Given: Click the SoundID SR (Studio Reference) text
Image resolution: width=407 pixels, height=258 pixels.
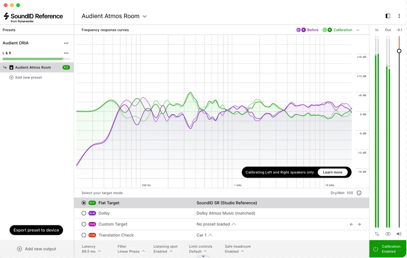Looking at the screenshot, I should coord(227,203).
